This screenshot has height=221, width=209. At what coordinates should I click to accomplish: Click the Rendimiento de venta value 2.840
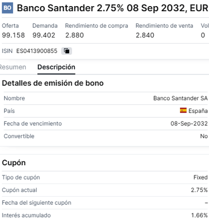(145, 35)
